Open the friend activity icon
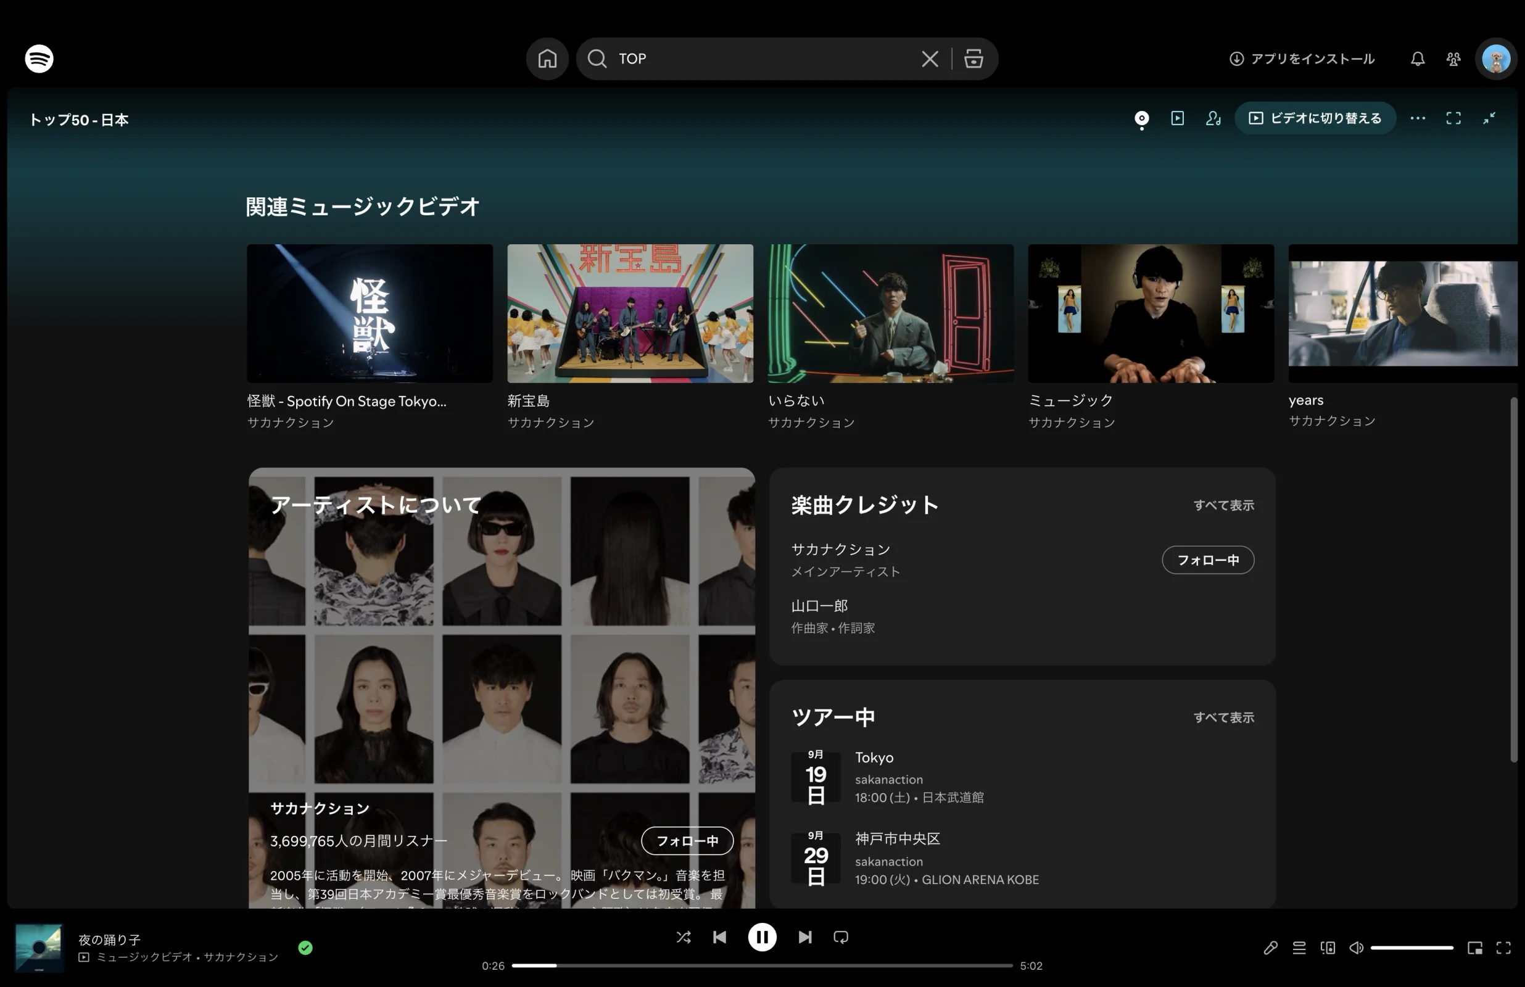The image size is (1525, 987). point(1453,59)
